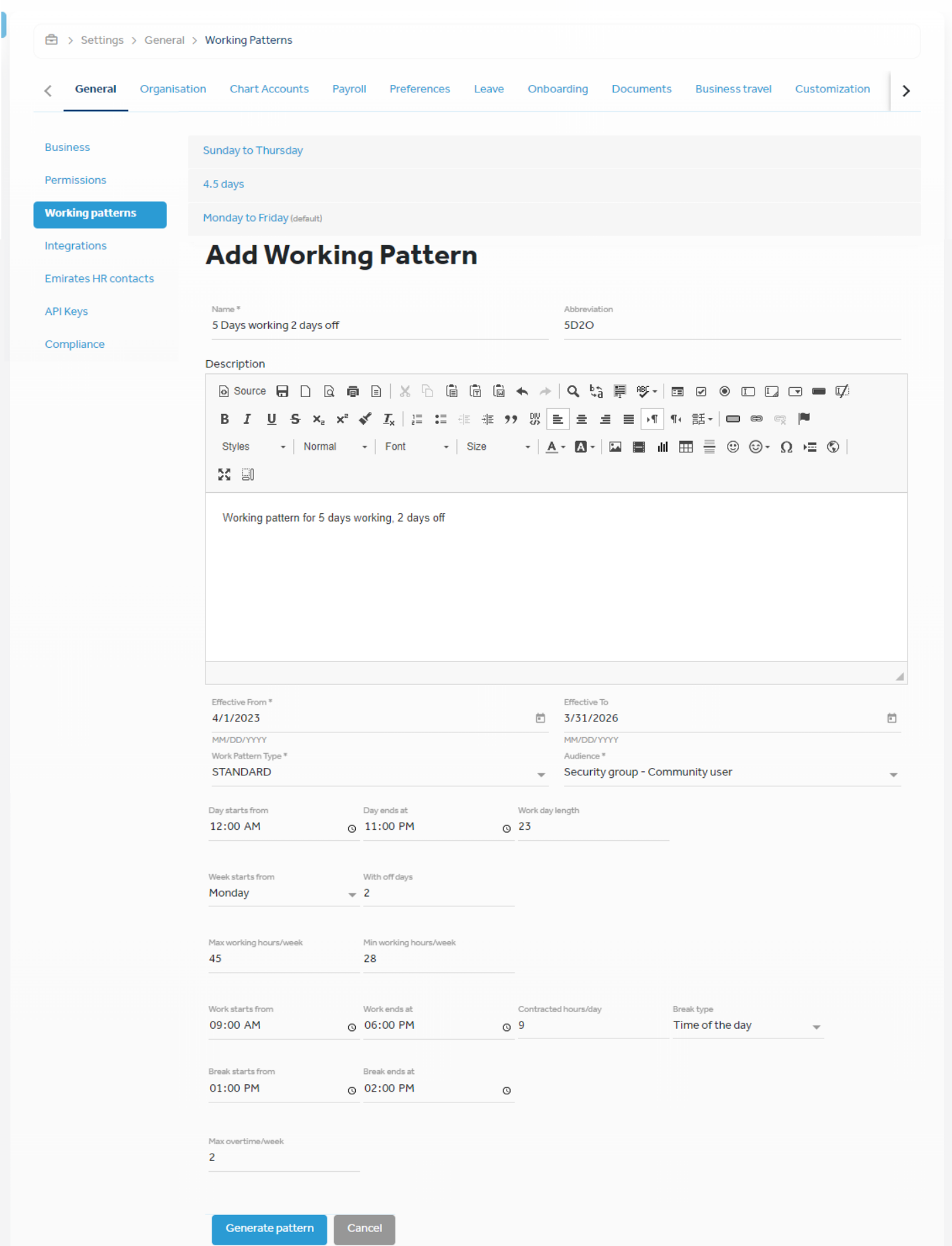Click the Insert Image icon
This screenshot has width=952, height=1246.
(x=615, y=447)
